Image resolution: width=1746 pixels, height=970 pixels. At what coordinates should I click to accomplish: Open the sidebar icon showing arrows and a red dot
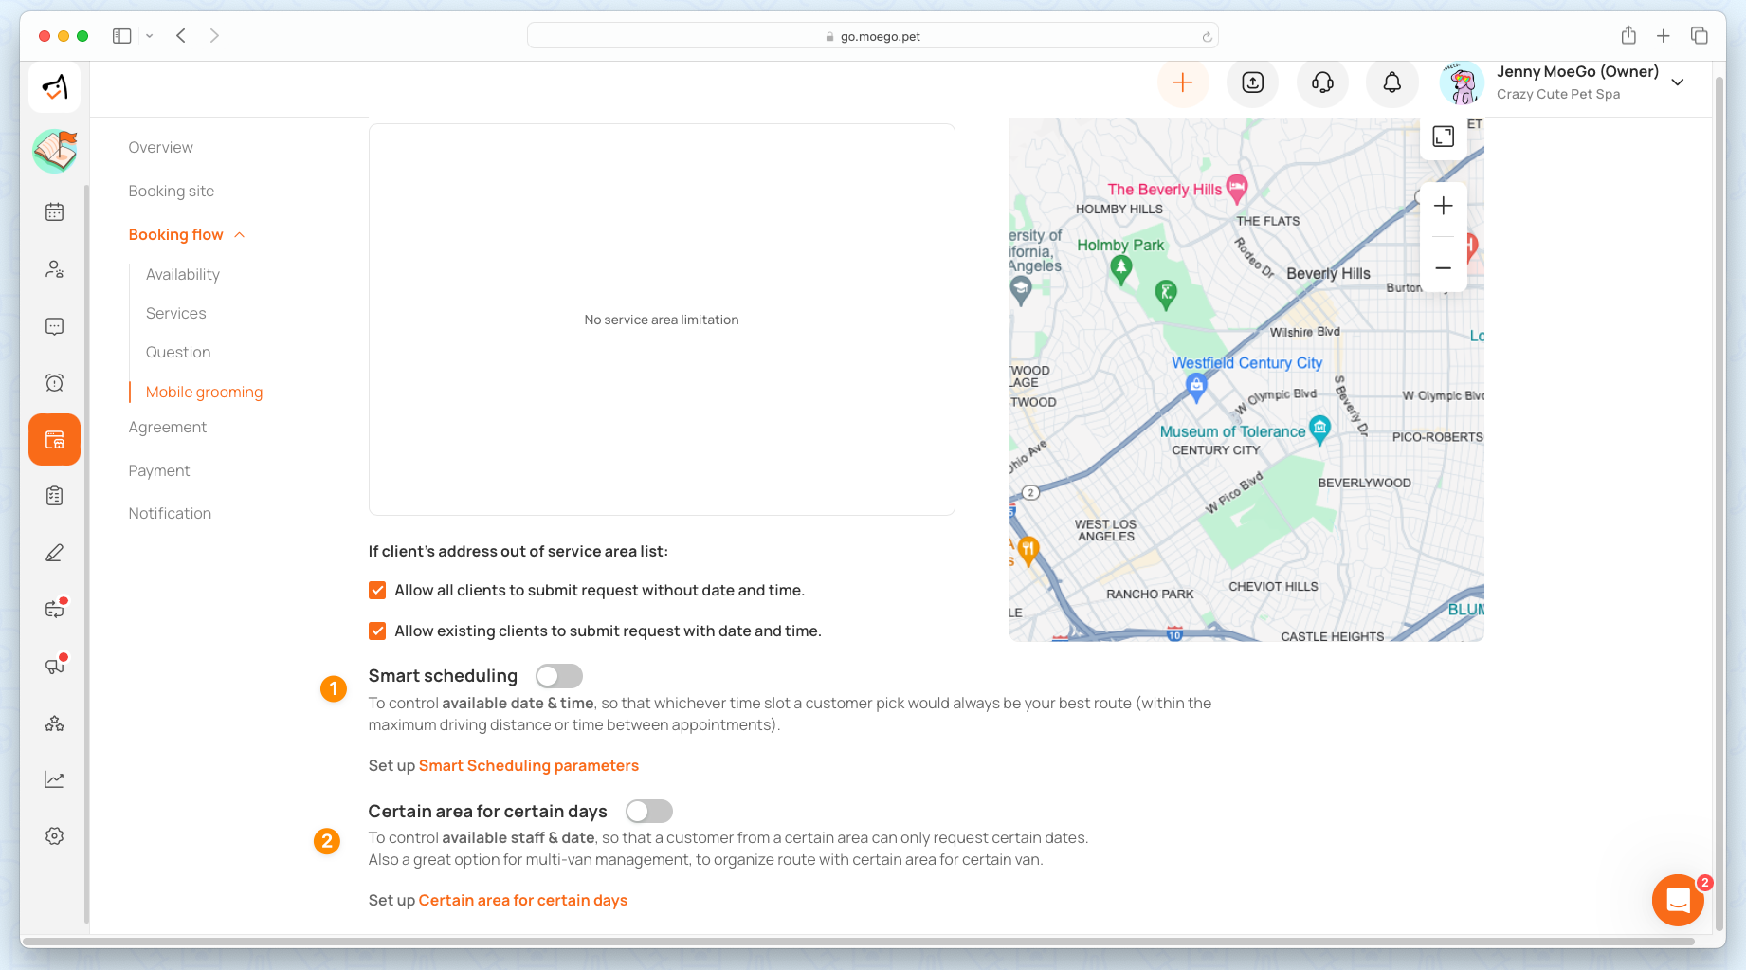coord(55,609)
